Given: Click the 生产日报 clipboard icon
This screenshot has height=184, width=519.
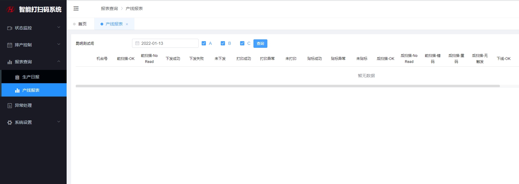Looking at the screenshot, I should [x=17, y=77].
